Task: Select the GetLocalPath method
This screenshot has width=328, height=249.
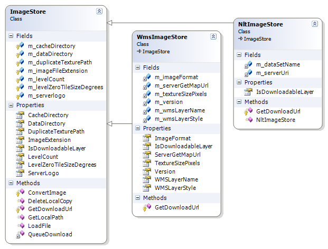Action: (45, 217)
